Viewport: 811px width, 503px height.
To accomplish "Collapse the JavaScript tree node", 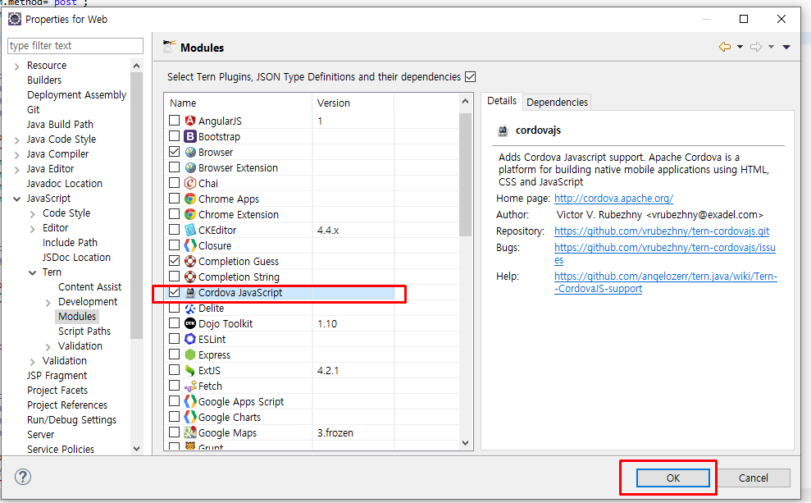I will pyautogui.click(x=16, y=199).
